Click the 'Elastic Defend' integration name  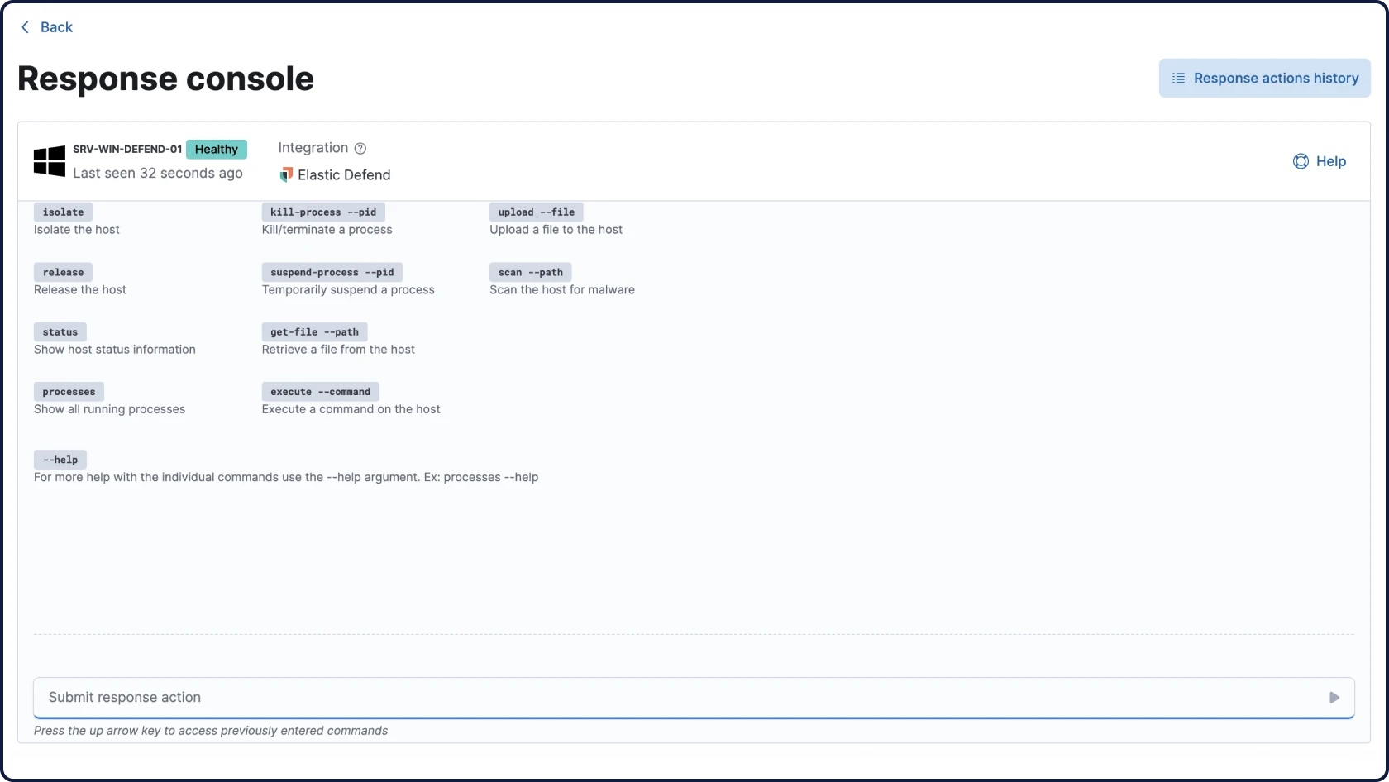pos(344,175)
